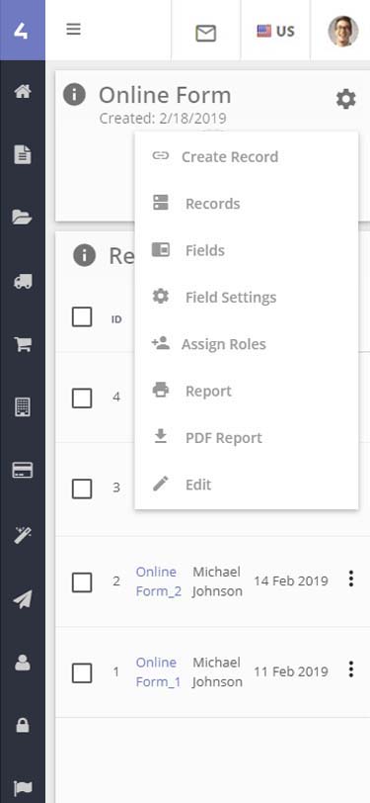
Task: Click the 11 Feb 2019 date cell
Action: (x=291, y=671)
